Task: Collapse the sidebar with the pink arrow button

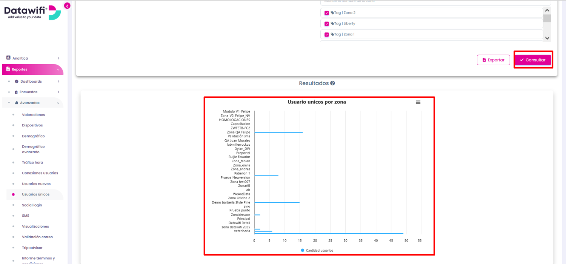Action: pos(67,6)
